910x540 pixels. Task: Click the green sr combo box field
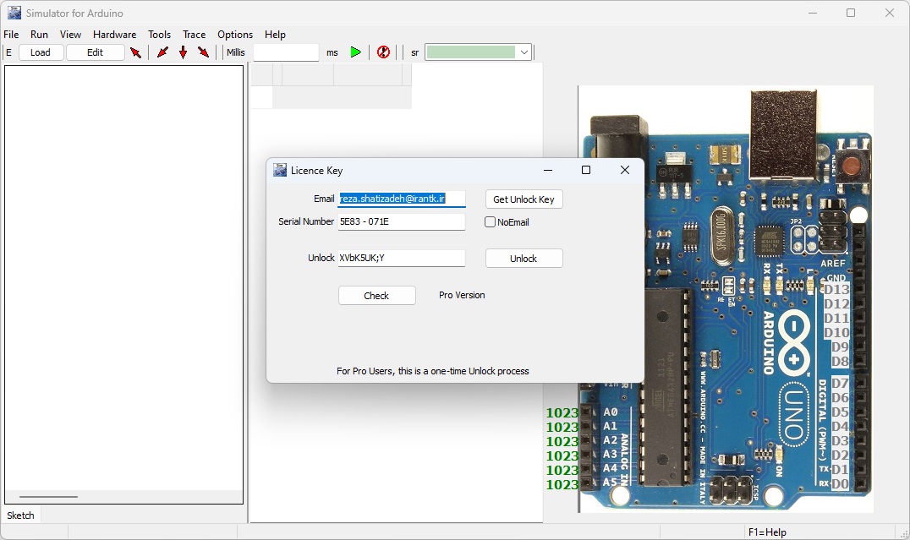[471, 52]
